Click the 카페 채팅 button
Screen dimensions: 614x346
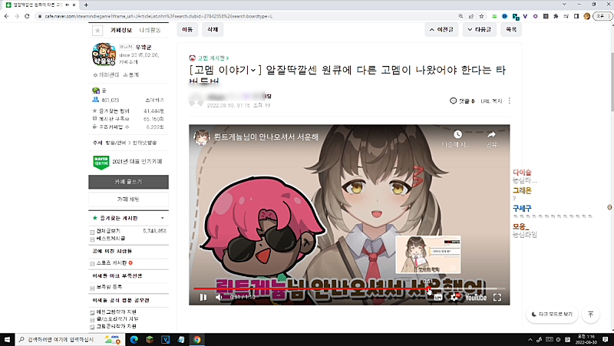[128, 199]
